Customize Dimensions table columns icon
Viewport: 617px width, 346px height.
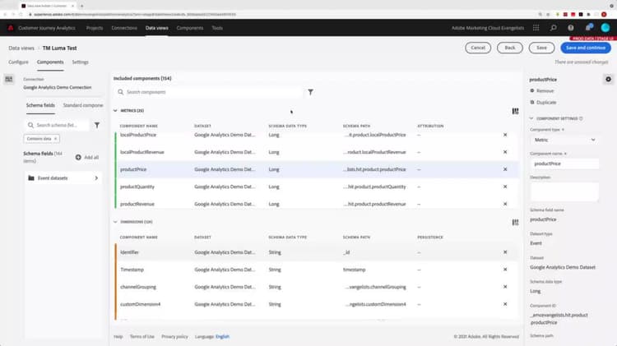[515, 223]
